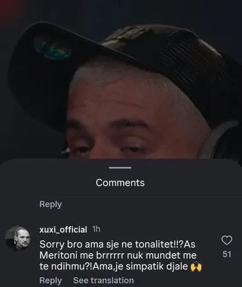242x287 pixels.
Task: Click the 1h timestamp next to xuxi_official
Action: (x=96, y=229)
